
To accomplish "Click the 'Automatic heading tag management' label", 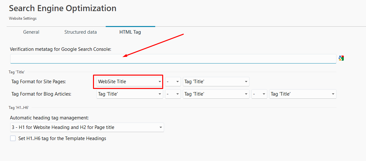I will tap(49, 118).
